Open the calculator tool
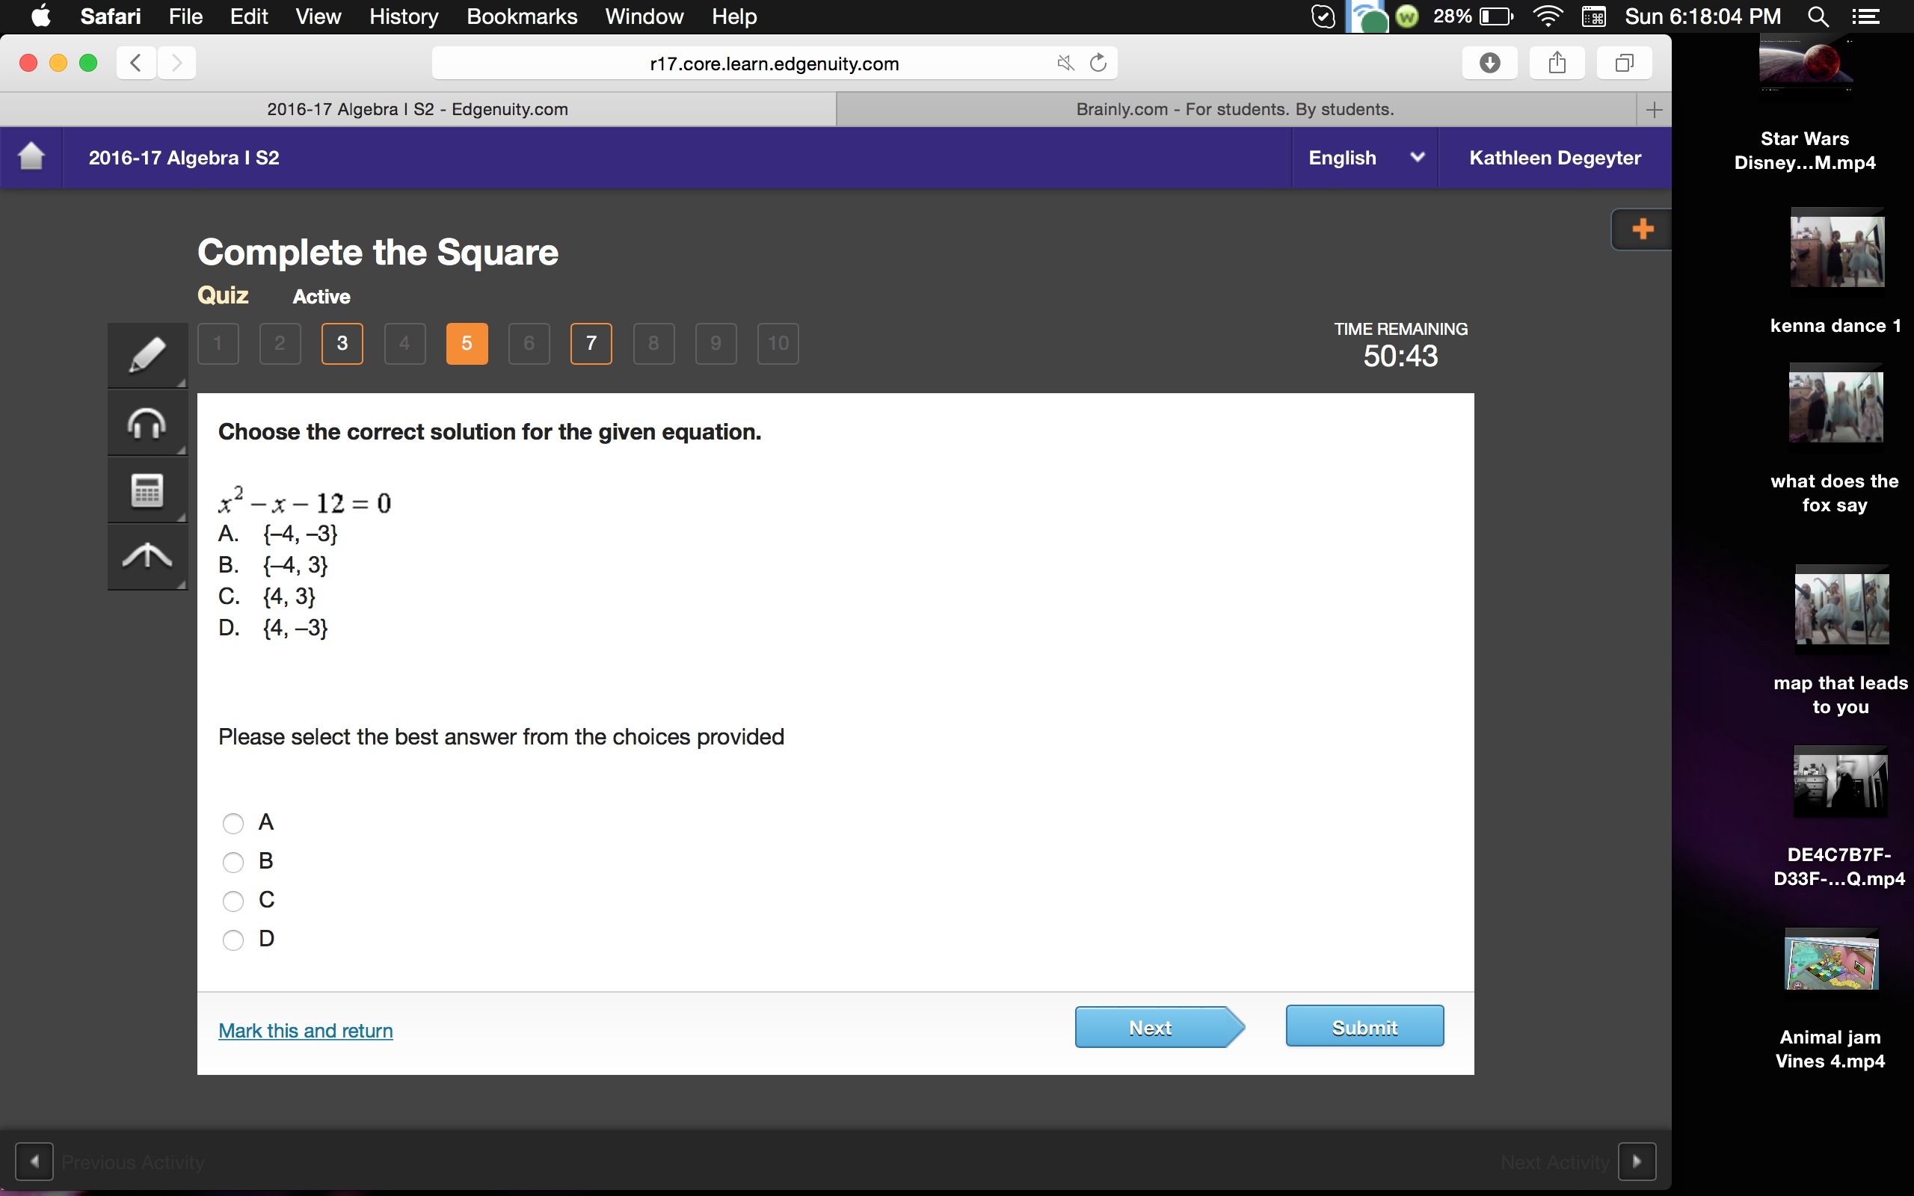The width and height of the screenshot is (1914, 1196). coord(147,490)
